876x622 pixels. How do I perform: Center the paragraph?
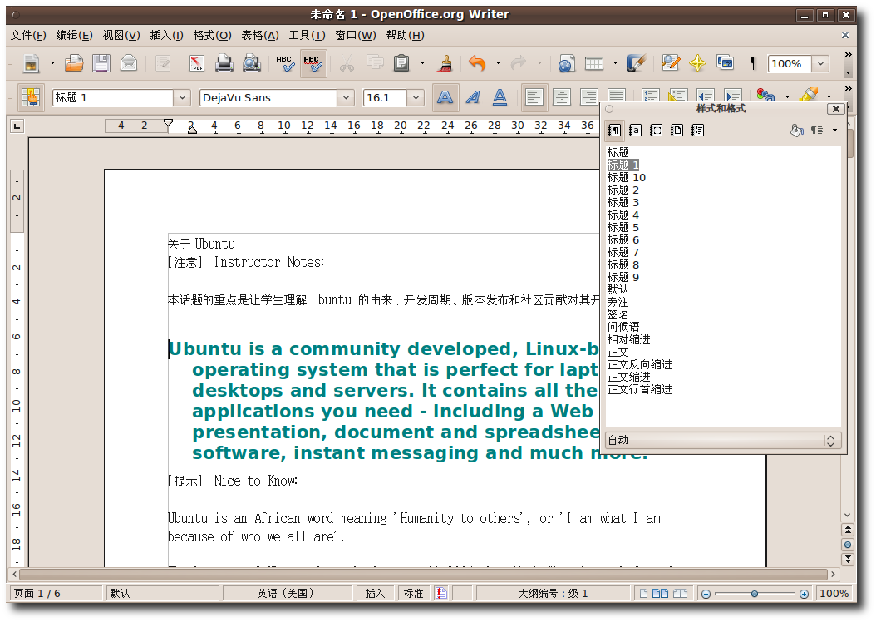click(562, 98)
